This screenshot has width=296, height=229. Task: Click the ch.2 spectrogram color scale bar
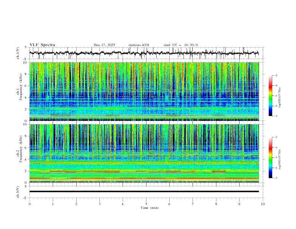click(x=270, y=158)
